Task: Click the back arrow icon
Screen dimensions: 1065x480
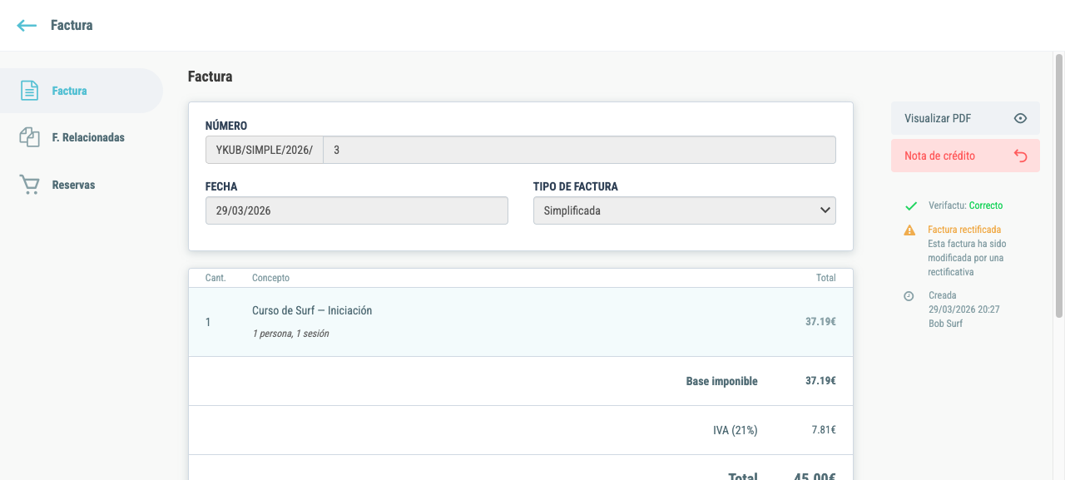Action: 27,26
